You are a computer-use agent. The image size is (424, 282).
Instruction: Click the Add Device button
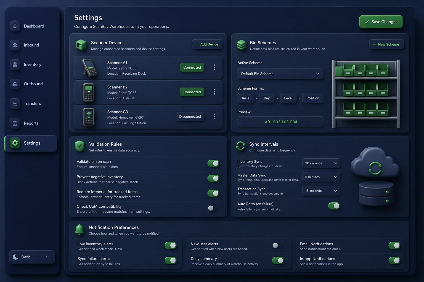[x=207, y=44]
